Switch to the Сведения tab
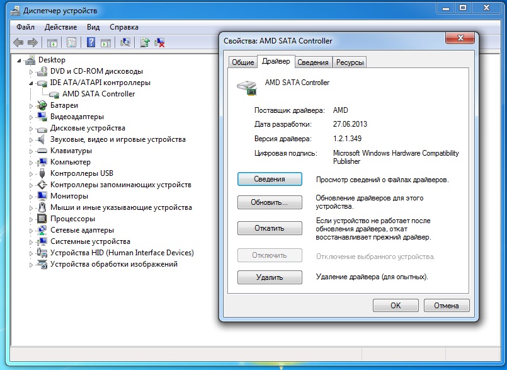 click(312, 62)
